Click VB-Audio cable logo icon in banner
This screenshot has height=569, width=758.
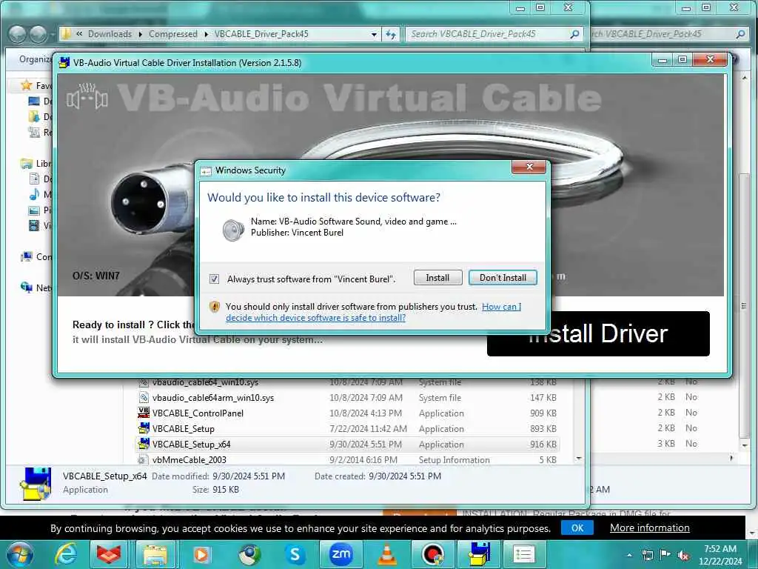pyautogui.click(x=87, y=97)
